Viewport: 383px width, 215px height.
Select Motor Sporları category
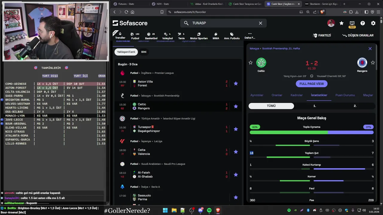(199, 36)
